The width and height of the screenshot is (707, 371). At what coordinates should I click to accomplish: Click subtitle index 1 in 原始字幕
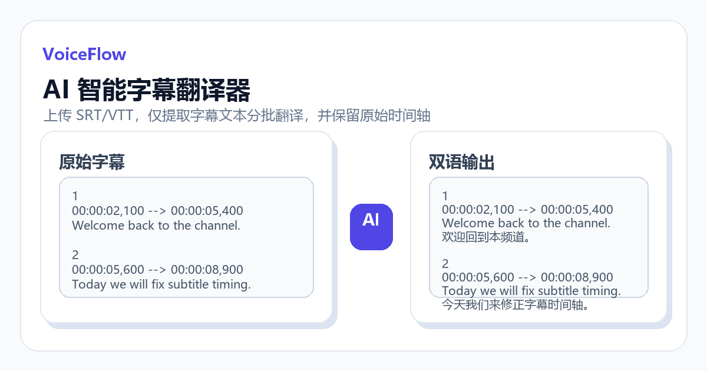(x=75, y=196)
